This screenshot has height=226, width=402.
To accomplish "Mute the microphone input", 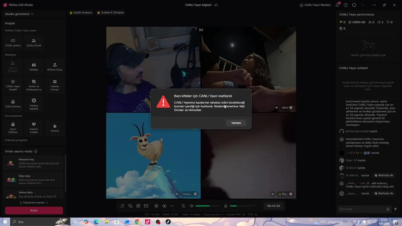I will pos(225,206).
